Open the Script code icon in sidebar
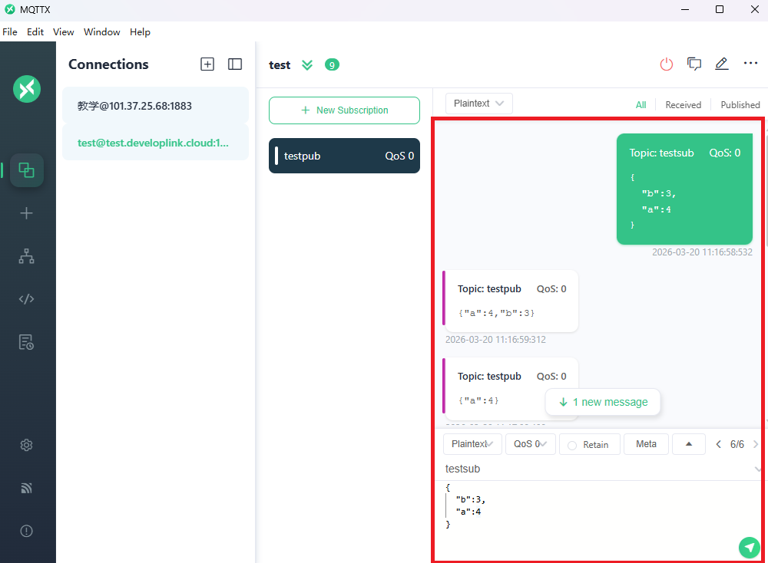The image size is (768, 563). [x=27, y=299]
